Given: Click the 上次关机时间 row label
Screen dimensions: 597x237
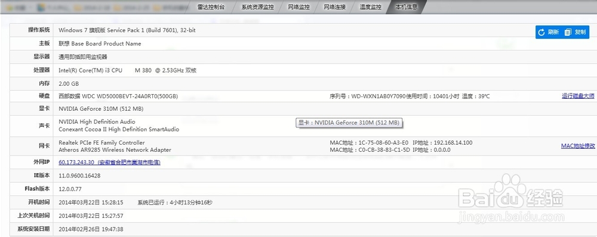Looking at the screenshot, I should [33, 216].
